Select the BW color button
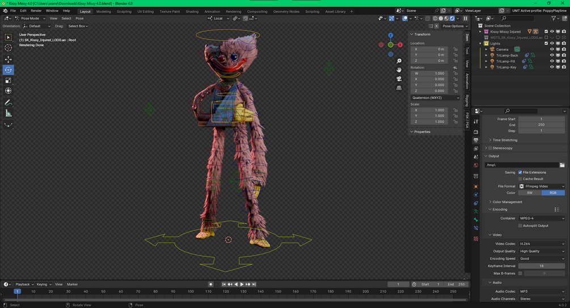 (x=530, y=192)
